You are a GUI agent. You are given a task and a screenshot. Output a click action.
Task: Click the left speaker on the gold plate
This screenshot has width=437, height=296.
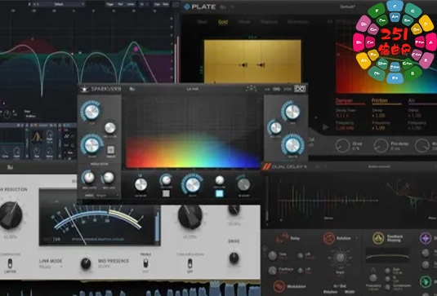(243, 64)
